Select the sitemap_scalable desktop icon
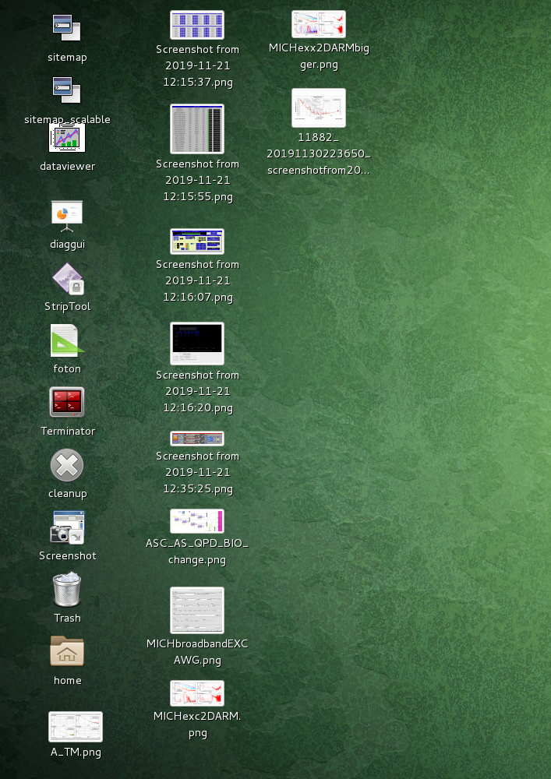Screen dimensions: 551x779 (x=67, y=90)
